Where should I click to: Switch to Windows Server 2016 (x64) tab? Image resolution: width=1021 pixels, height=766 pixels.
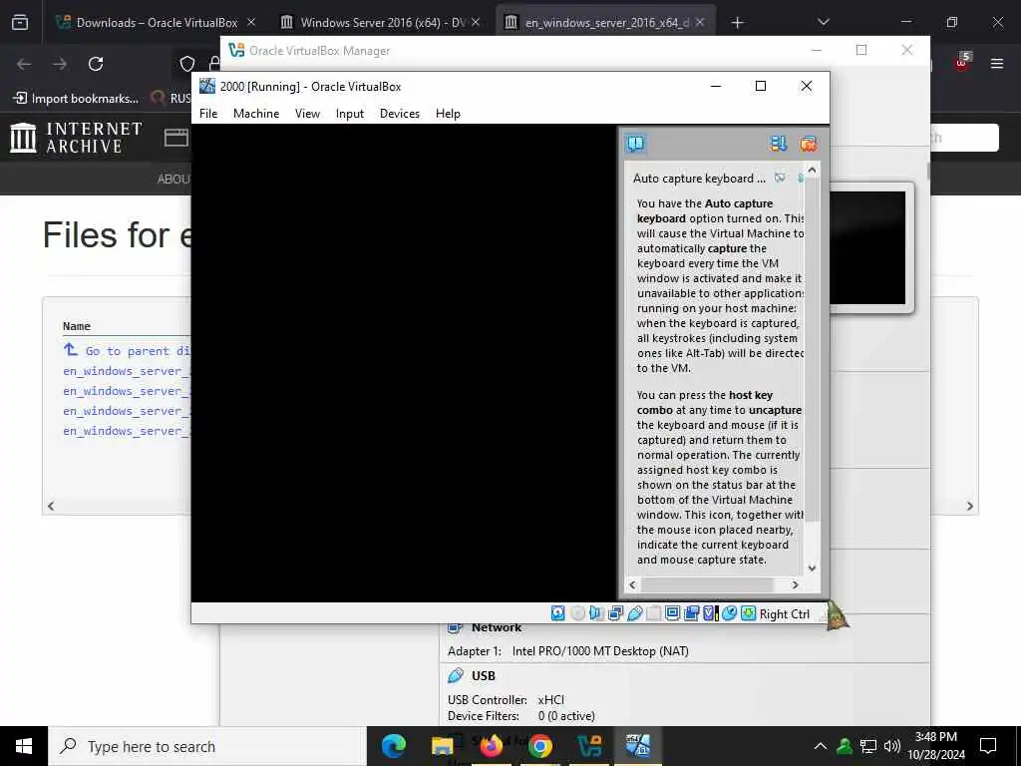[x=381, y=22]
